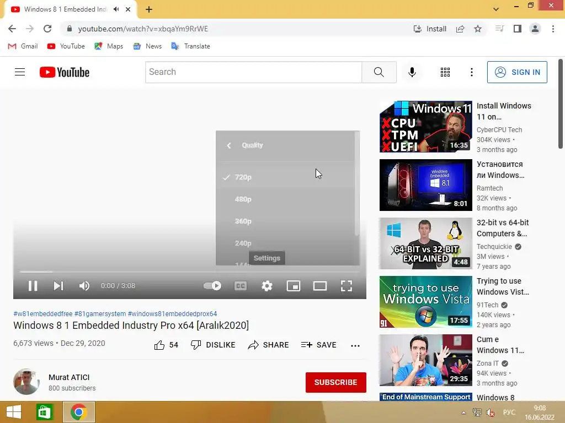
Task: Subscribe to Murat ATICI channel
Action: coord(336,382)
